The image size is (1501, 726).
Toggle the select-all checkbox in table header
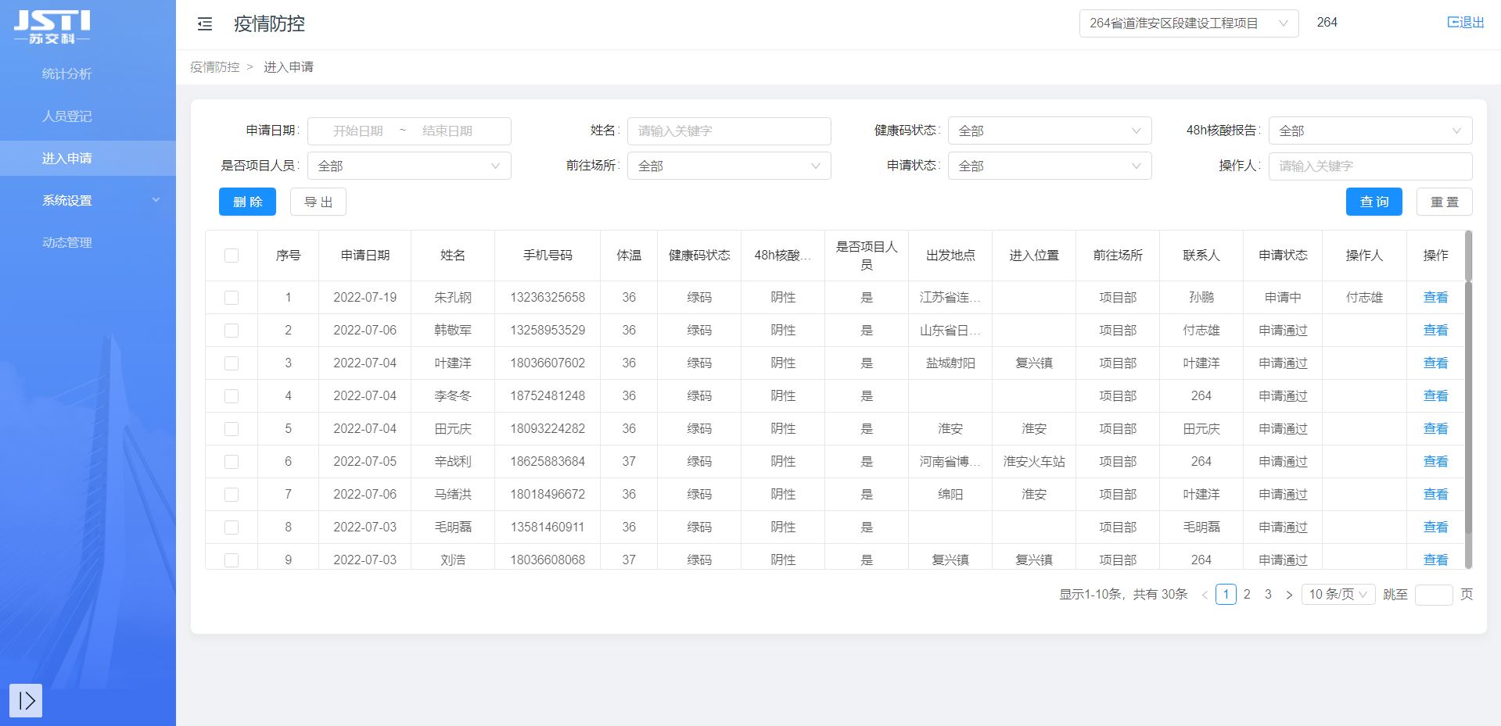click(232, 256)
